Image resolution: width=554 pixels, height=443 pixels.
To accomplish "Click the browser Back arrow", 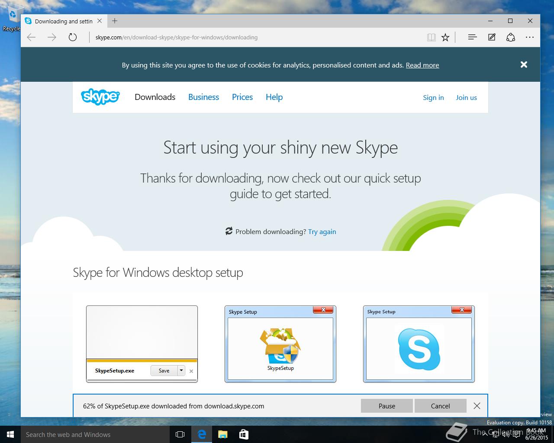I will [x=31, y=38].
